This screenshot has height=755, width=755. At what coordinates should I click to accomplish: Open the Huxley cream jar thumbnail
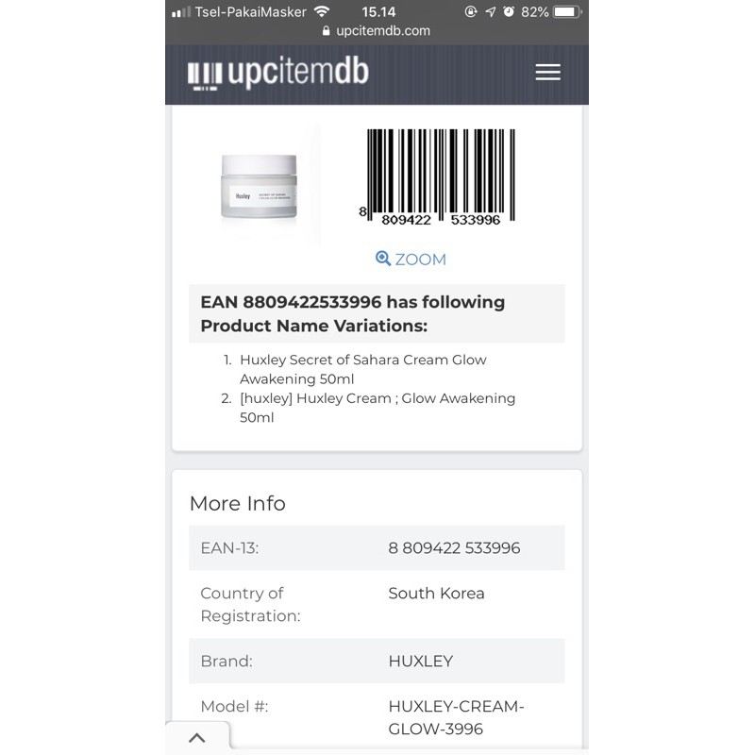259,186
